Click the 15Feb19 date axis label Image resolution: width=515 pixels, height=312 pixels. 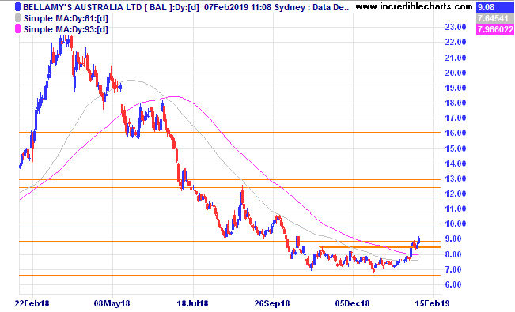tap(432, 303)
